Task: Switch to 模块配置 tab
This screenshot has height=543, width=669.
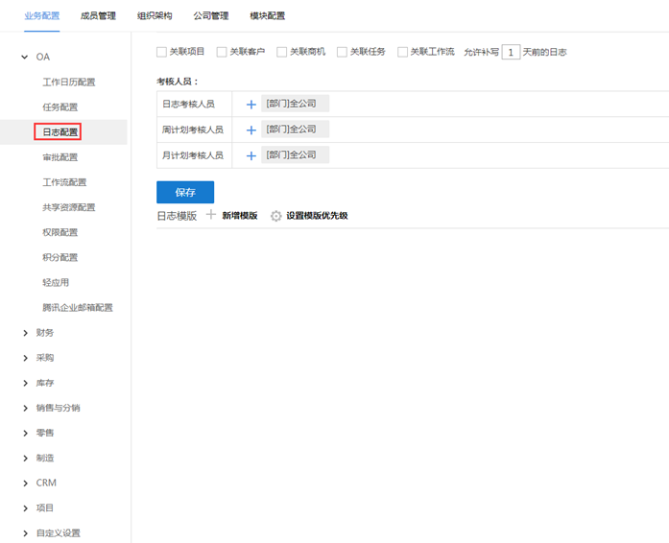Action: point(267,16)
